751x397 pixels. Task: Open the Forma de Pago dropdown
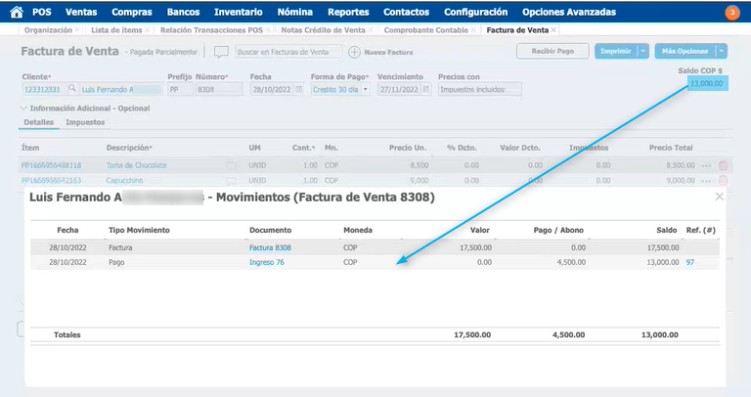coord(366,89)
